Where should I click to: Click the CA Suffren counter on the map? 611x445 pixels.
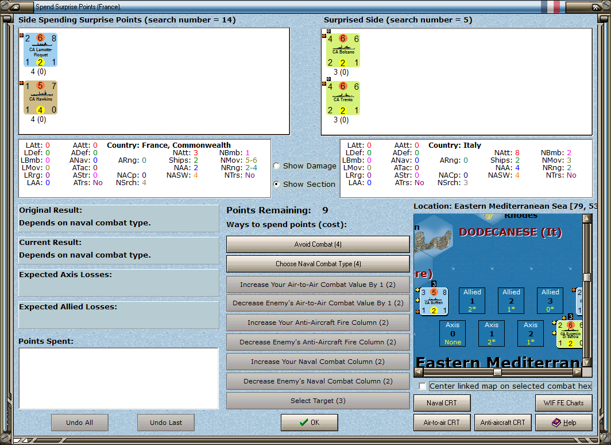(434, 301)
